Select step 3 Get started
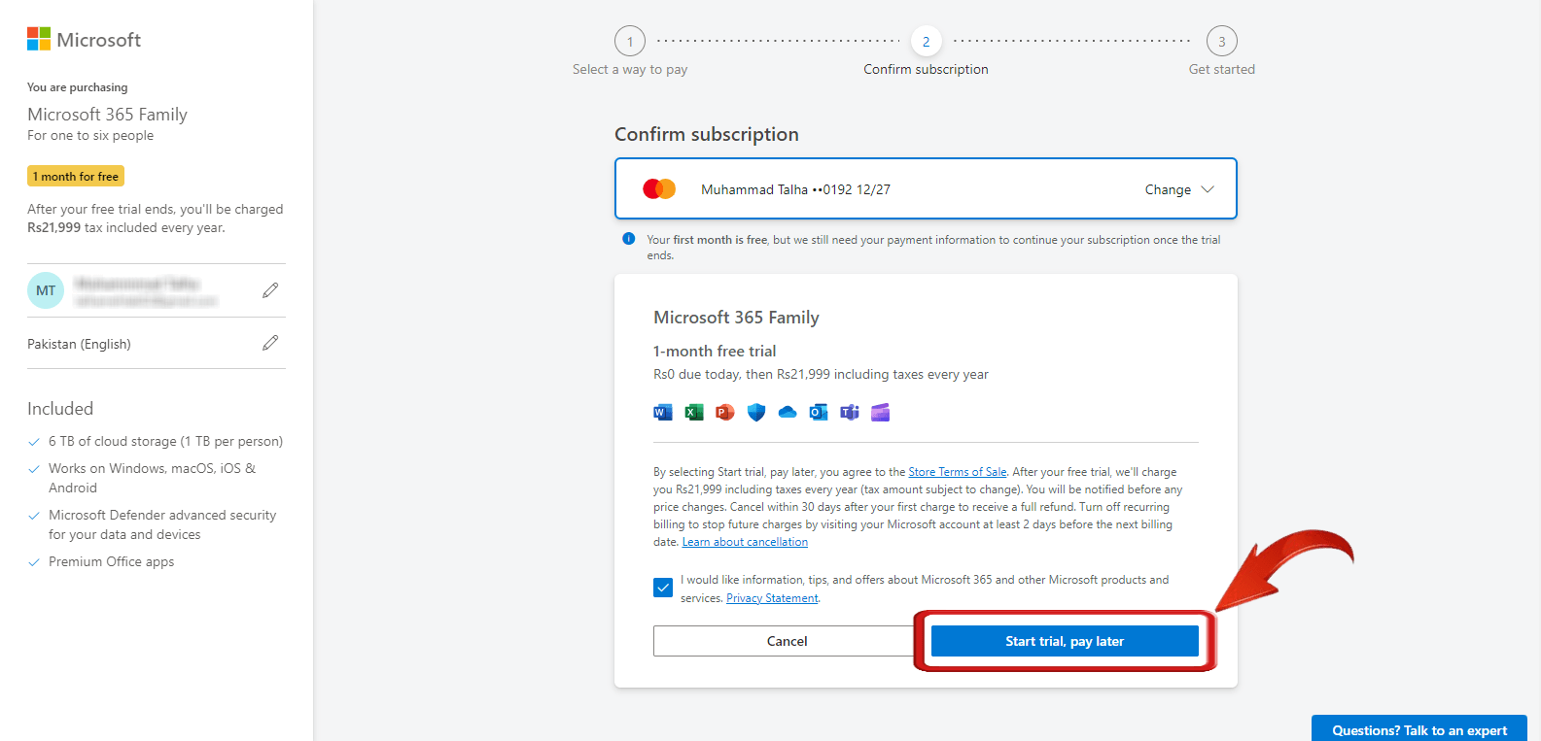Screen dimensions: 1541x741 (1222, 42)
